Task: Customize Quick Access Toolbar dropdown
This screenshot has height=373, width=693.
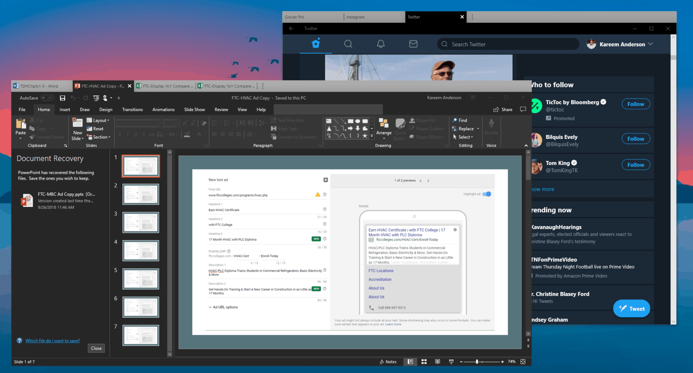Action: pos(118,98)
